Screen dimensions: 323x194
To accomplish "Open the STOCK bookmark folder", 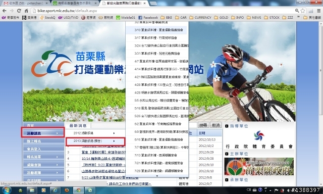I will [272, 18].
